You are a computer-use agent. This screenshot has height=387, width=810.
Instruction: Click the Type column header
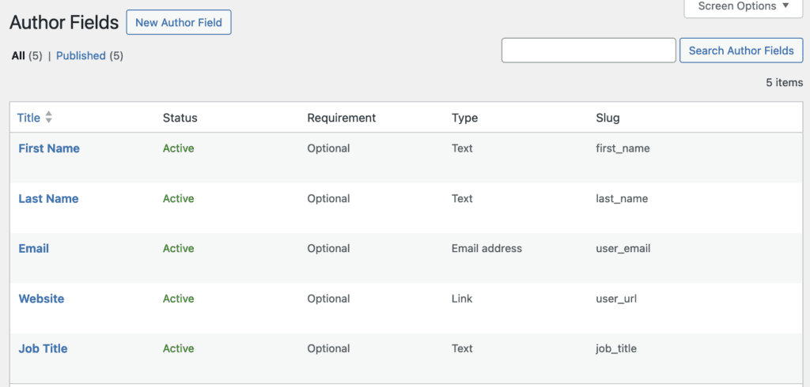(464, 118)
